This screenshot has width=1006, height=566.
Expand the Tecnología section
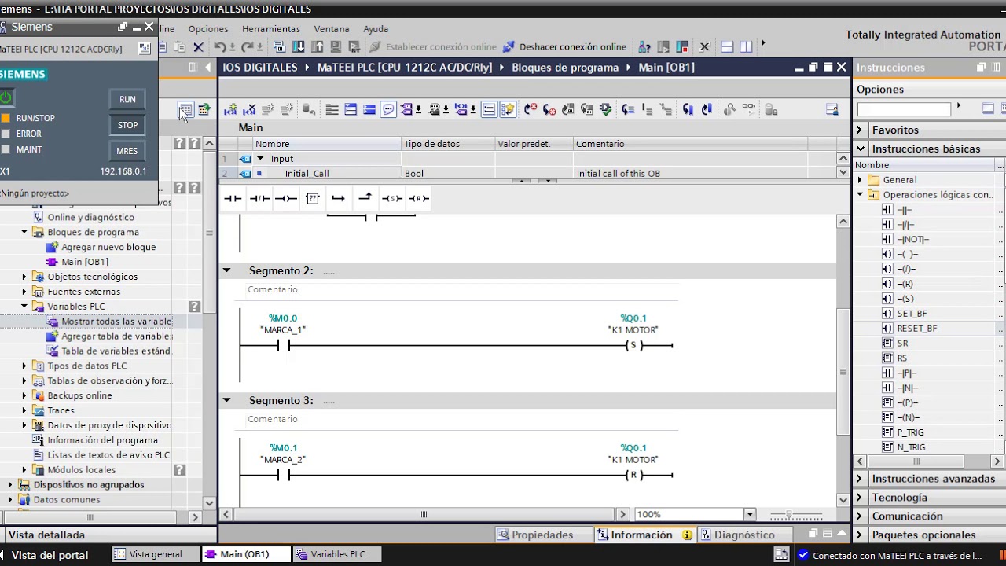click(x=860, y=498)
